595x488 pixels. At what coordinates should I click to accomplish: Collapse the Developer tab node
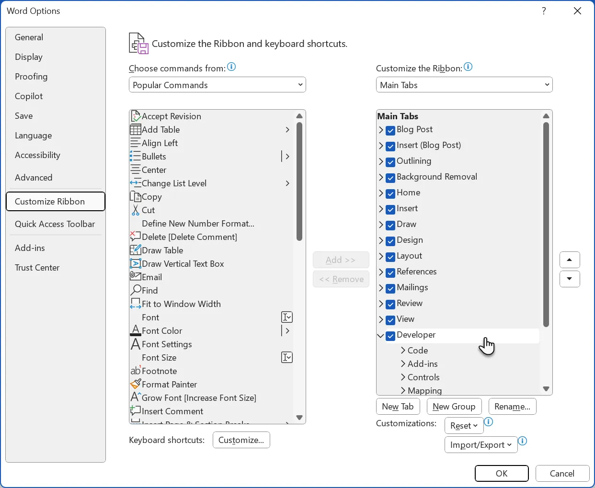point(381,336)
